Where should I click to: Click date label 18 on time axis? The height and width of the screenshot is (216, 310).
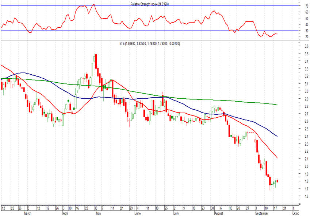157,208
